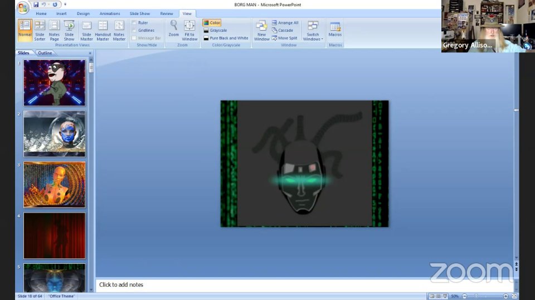Open a New Window

[261, 29]
